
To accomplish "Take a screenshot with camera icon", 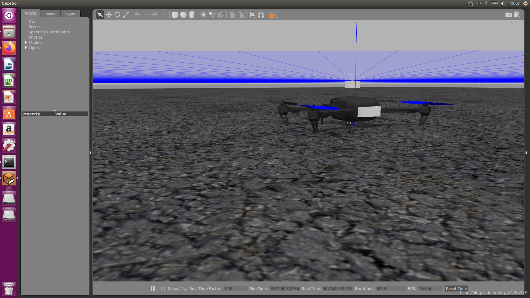I will [508, 15].
